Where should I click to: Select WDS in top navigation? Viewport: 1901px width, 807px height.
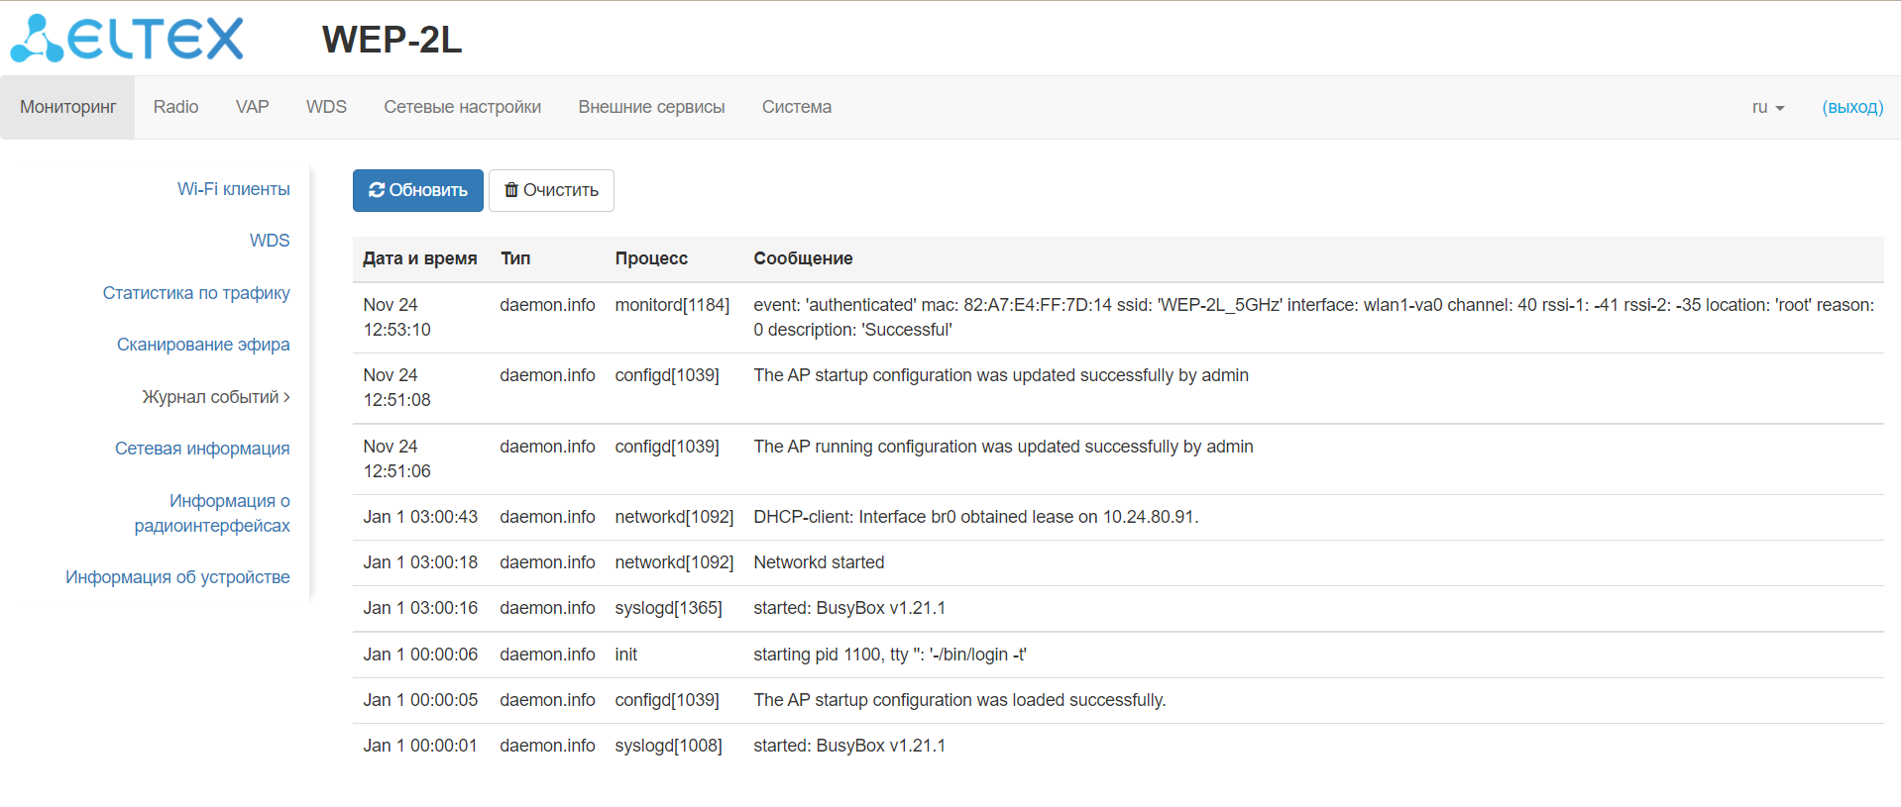[326, 107]
